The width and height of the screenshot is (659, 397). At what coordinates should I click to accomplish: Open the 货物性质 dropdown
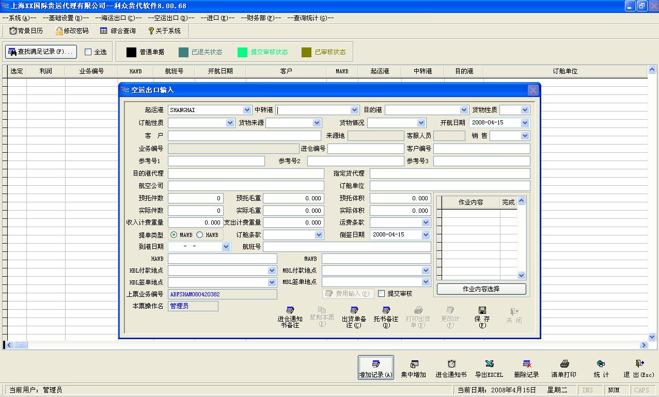click(525, 110)
